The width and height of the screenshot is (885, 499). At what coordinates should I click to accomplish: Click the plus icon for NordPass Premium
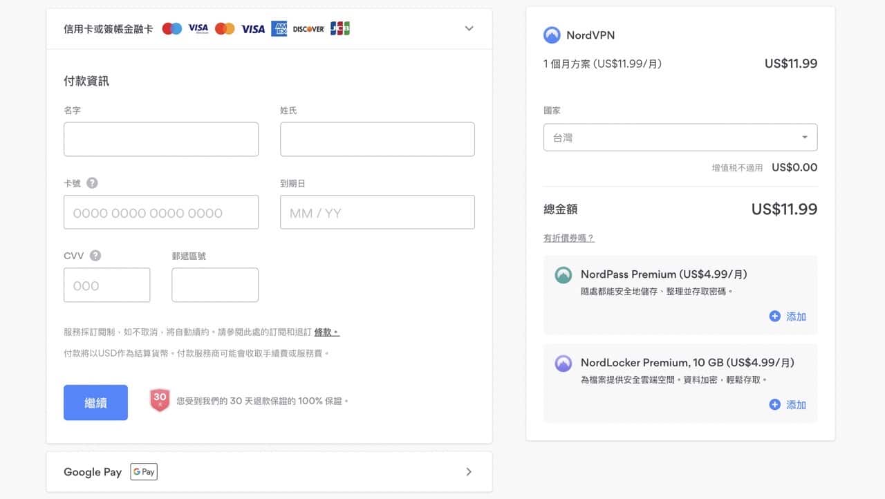point(775,316)
